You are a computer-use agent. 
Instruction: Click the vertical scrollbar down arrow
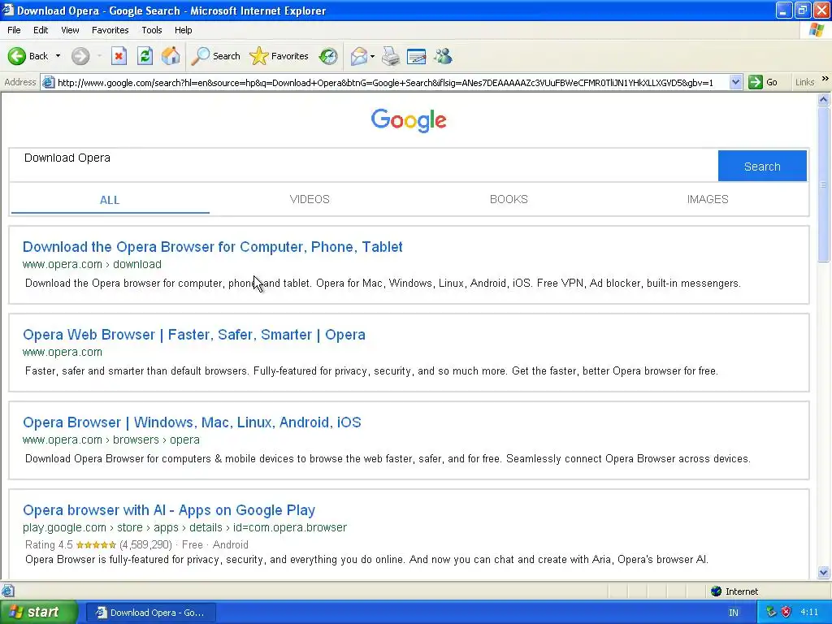(824, 572)
